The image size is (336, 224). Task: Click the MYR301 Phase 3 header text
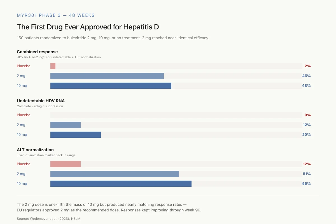(x=56, y=15)
